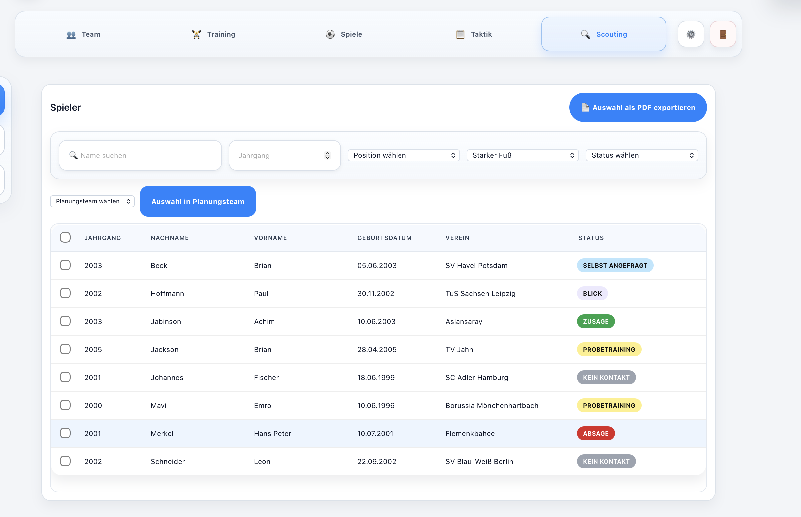Click the magnifier icon in the Scouting tab

point(585,34)
